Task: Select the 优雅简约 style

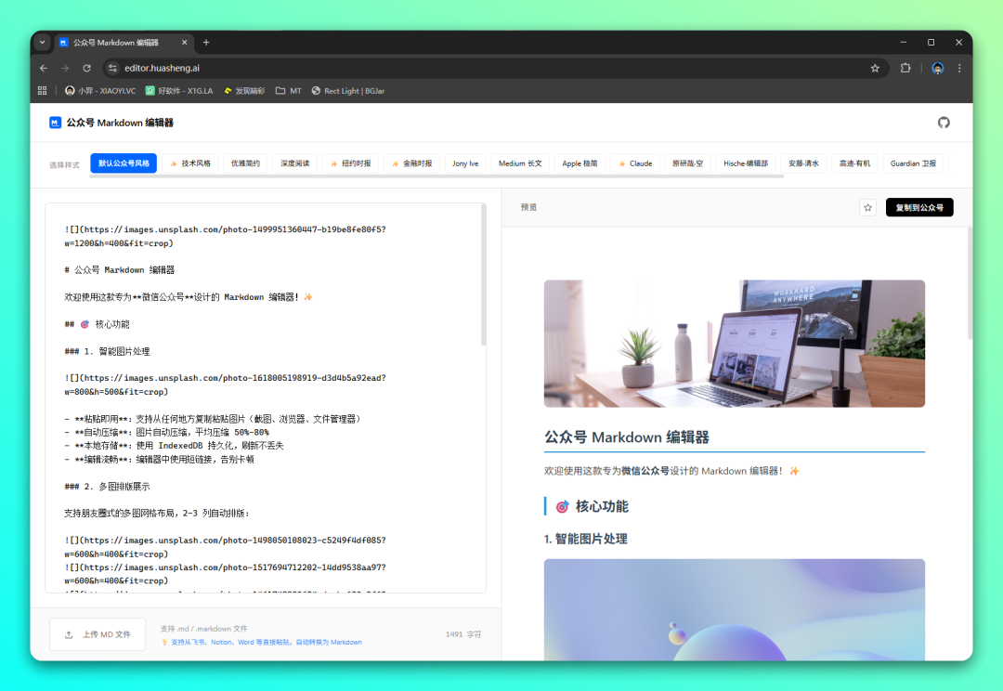Action: pyautogui.click(x=245, y=163)
